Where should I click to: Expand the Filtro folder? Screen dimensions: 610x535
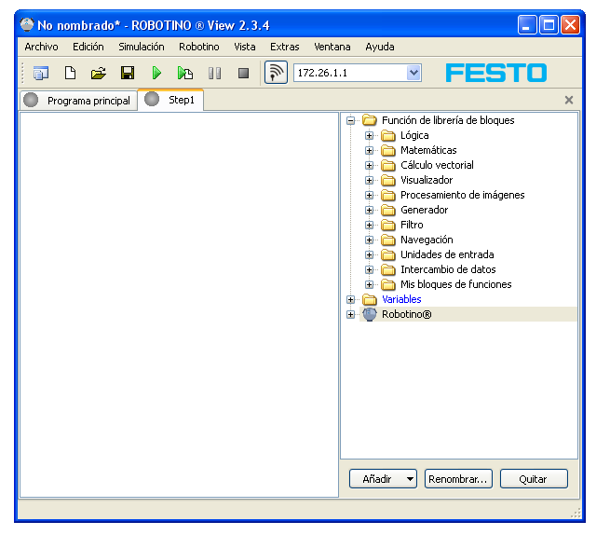click(369, 225)
